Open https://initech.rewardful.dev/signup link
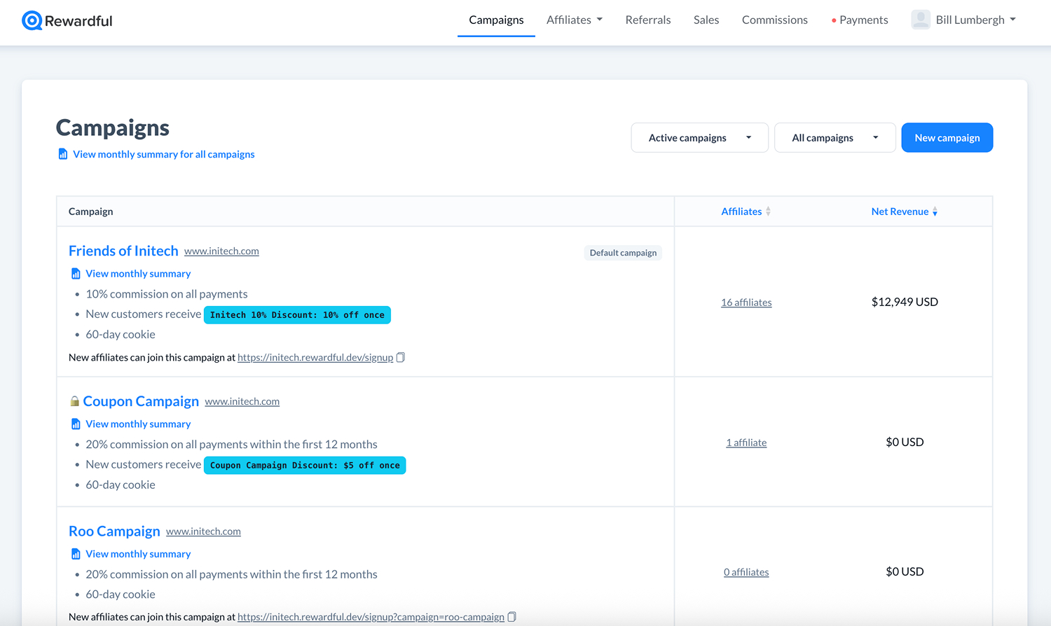Screen dimensions: 1051x626 (315, 357)
